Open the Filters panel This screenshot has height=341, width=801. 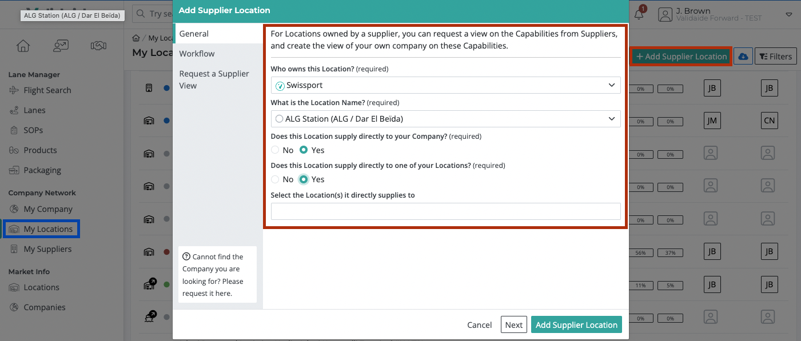775,57
